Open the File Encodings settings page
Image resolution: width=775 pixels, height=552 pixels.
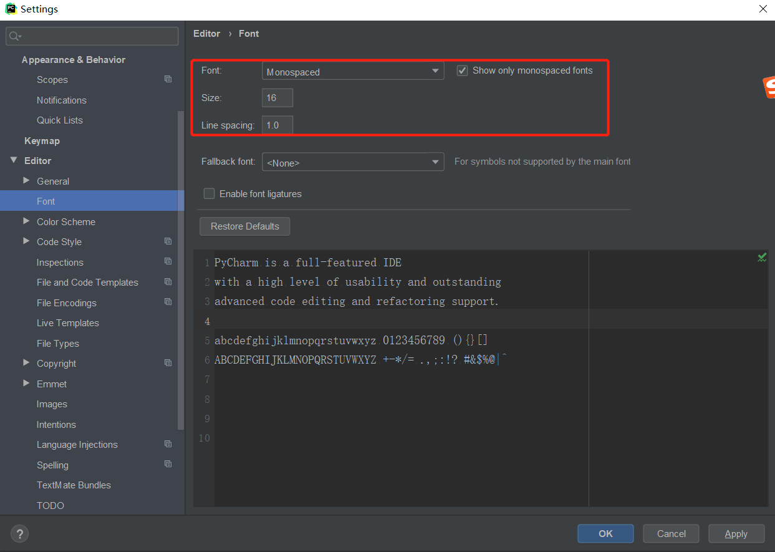[x=67, y=303]
